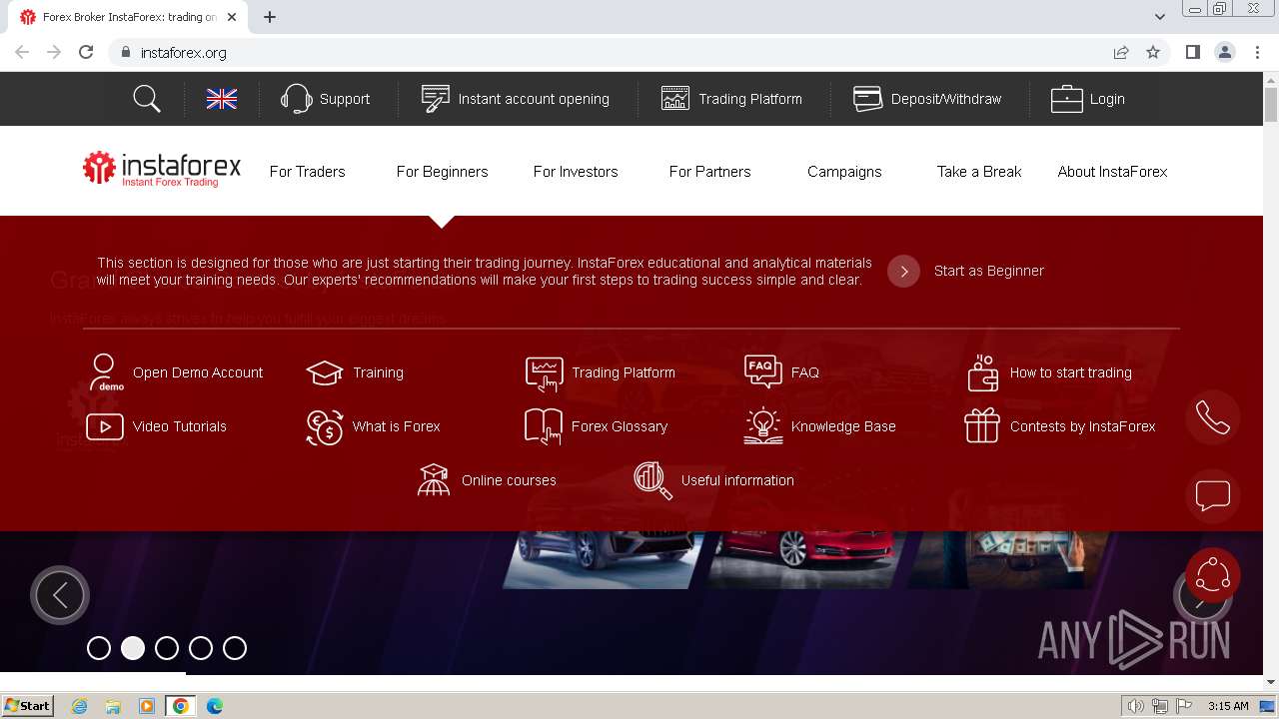This screenshot has width=1279, height=719.
Task: Open the tab search chevron
Action: point(1160,16)
